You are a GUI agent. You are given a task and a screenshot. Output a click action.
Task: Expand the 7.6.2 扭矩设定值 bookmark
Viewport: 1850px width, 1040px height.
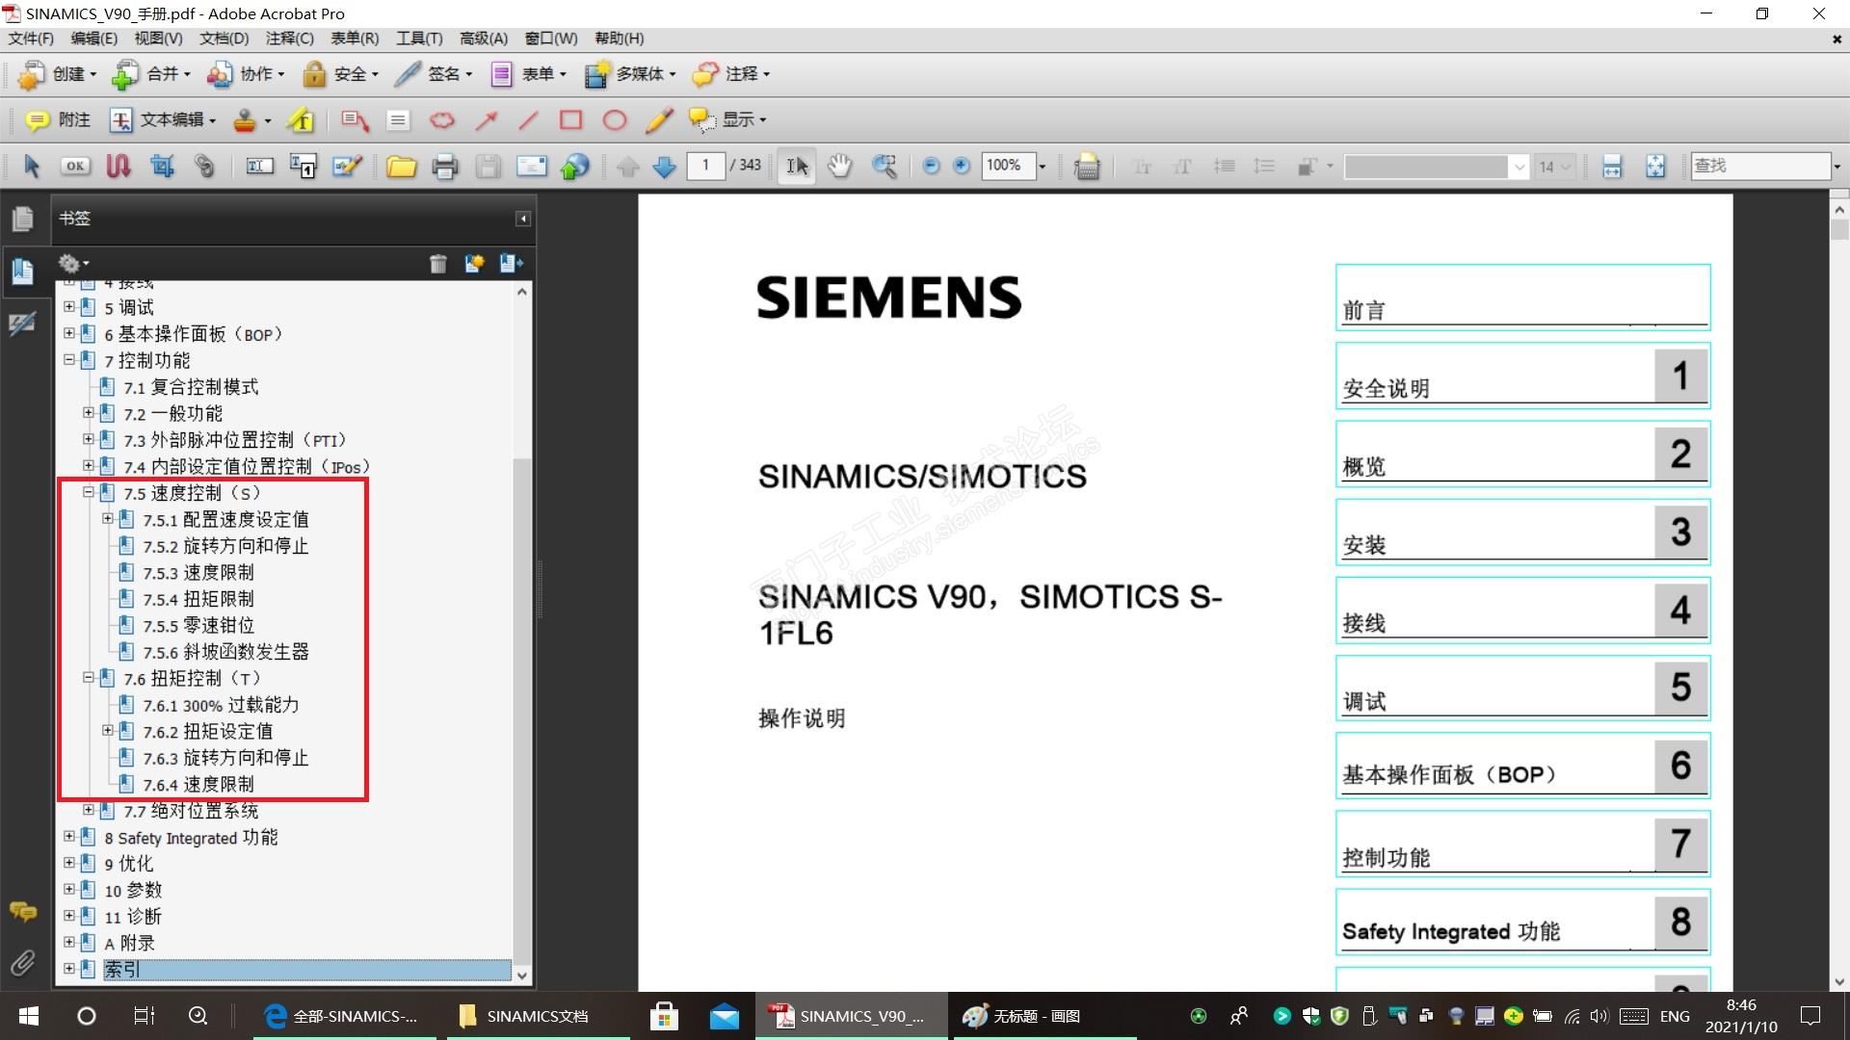(x=108, y=731)
